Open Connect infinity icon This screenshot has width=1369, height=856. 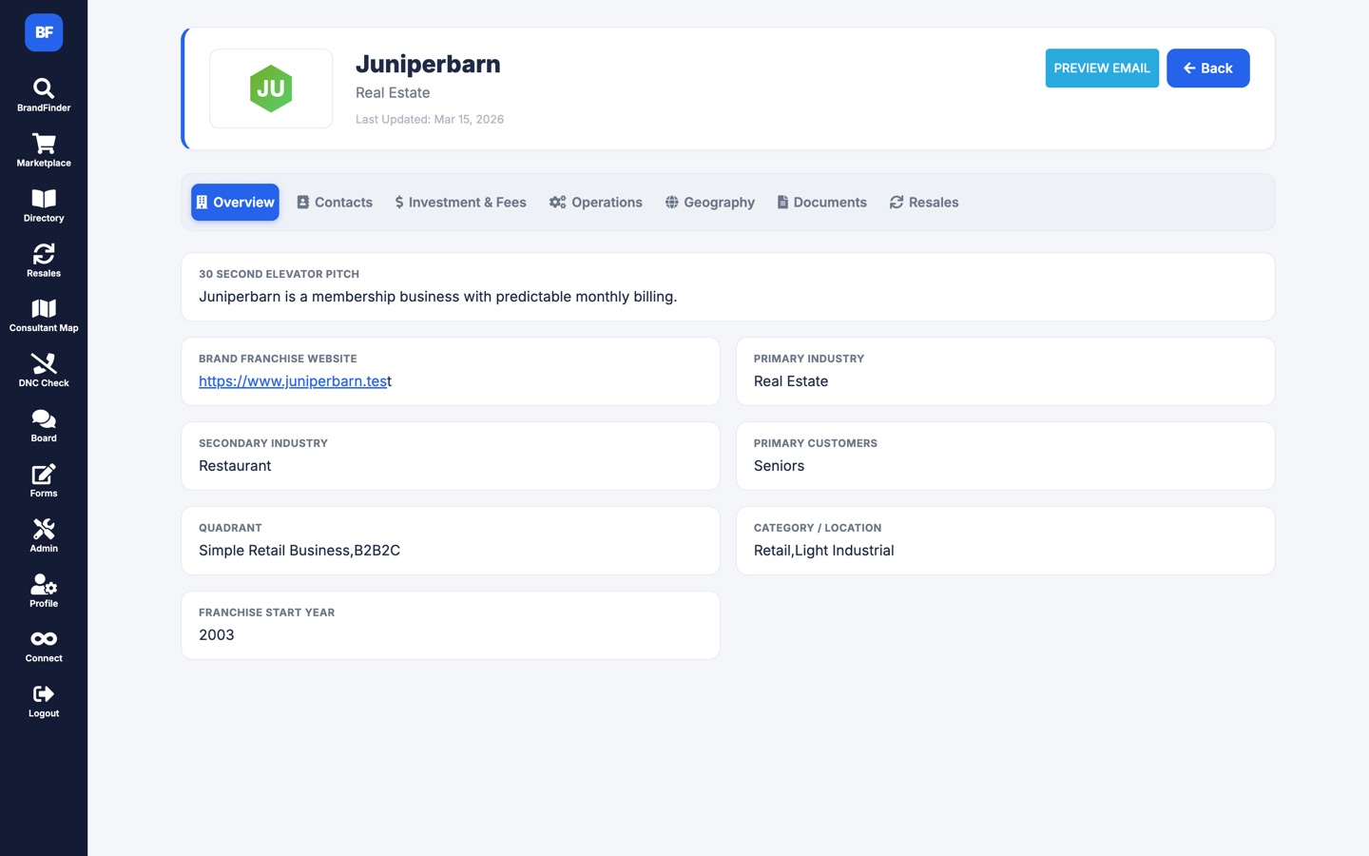[x=44, y=647]
